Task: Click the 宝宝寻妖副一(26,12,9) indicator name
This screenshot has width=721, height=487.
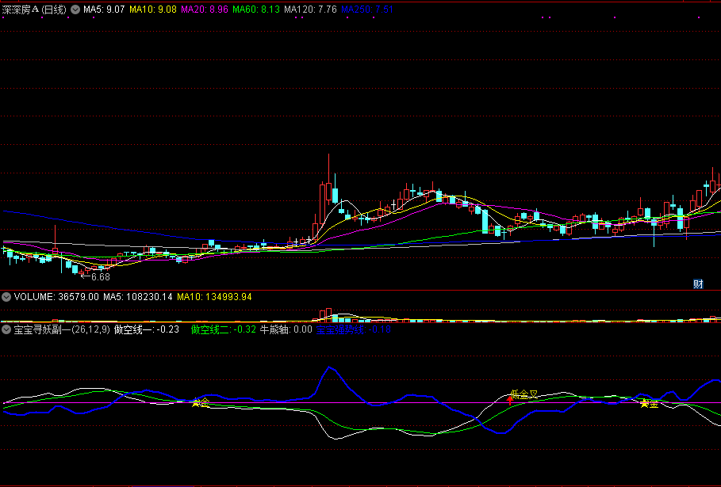Action: click(x=61, y=329)
